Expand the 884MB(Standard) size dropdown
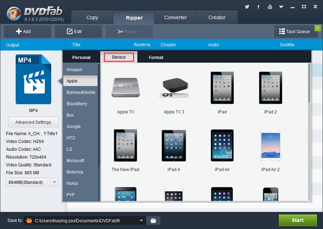The height and width of the screenshot is (229, 323). pyautogui.click(x=54, y=182)
